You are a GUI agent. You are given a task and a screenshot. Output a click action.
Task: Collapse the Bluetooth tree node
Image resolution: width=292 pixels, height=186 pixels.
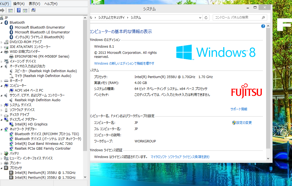coord(2,23)
